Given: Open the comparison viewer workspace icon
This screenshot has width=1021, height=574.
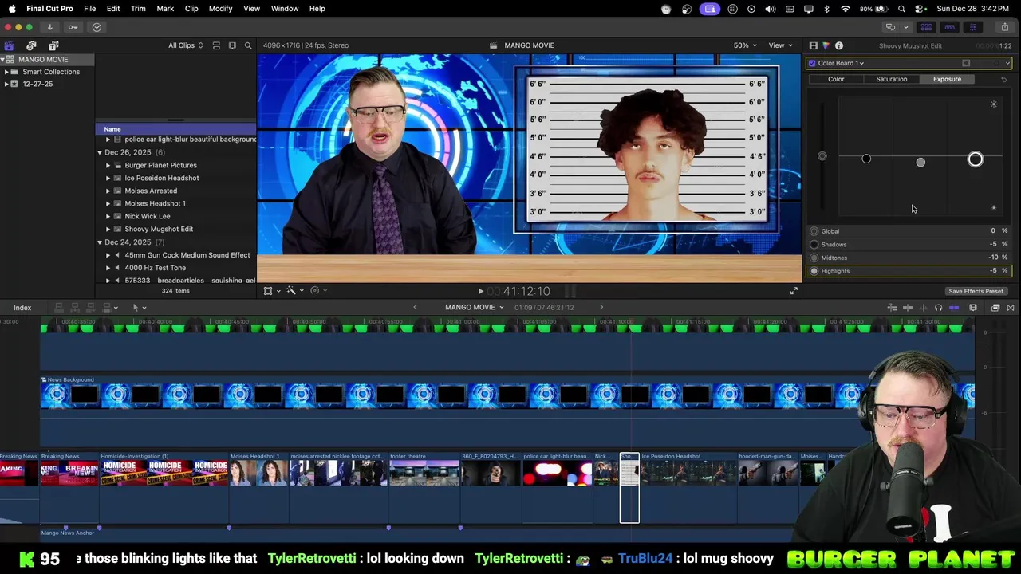Looking at the screenshot, I should click(x=891, y=27).
